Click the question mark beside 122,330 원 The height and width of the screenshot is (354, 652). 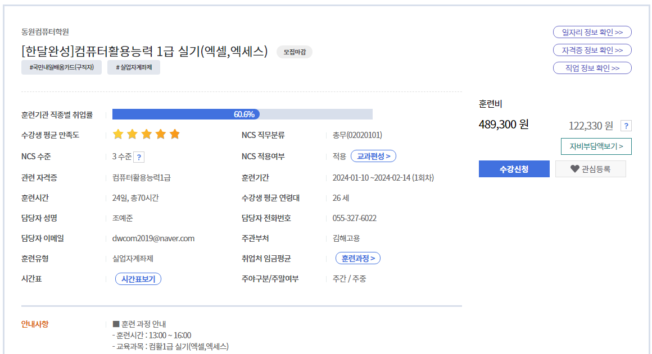pos(626,126)
